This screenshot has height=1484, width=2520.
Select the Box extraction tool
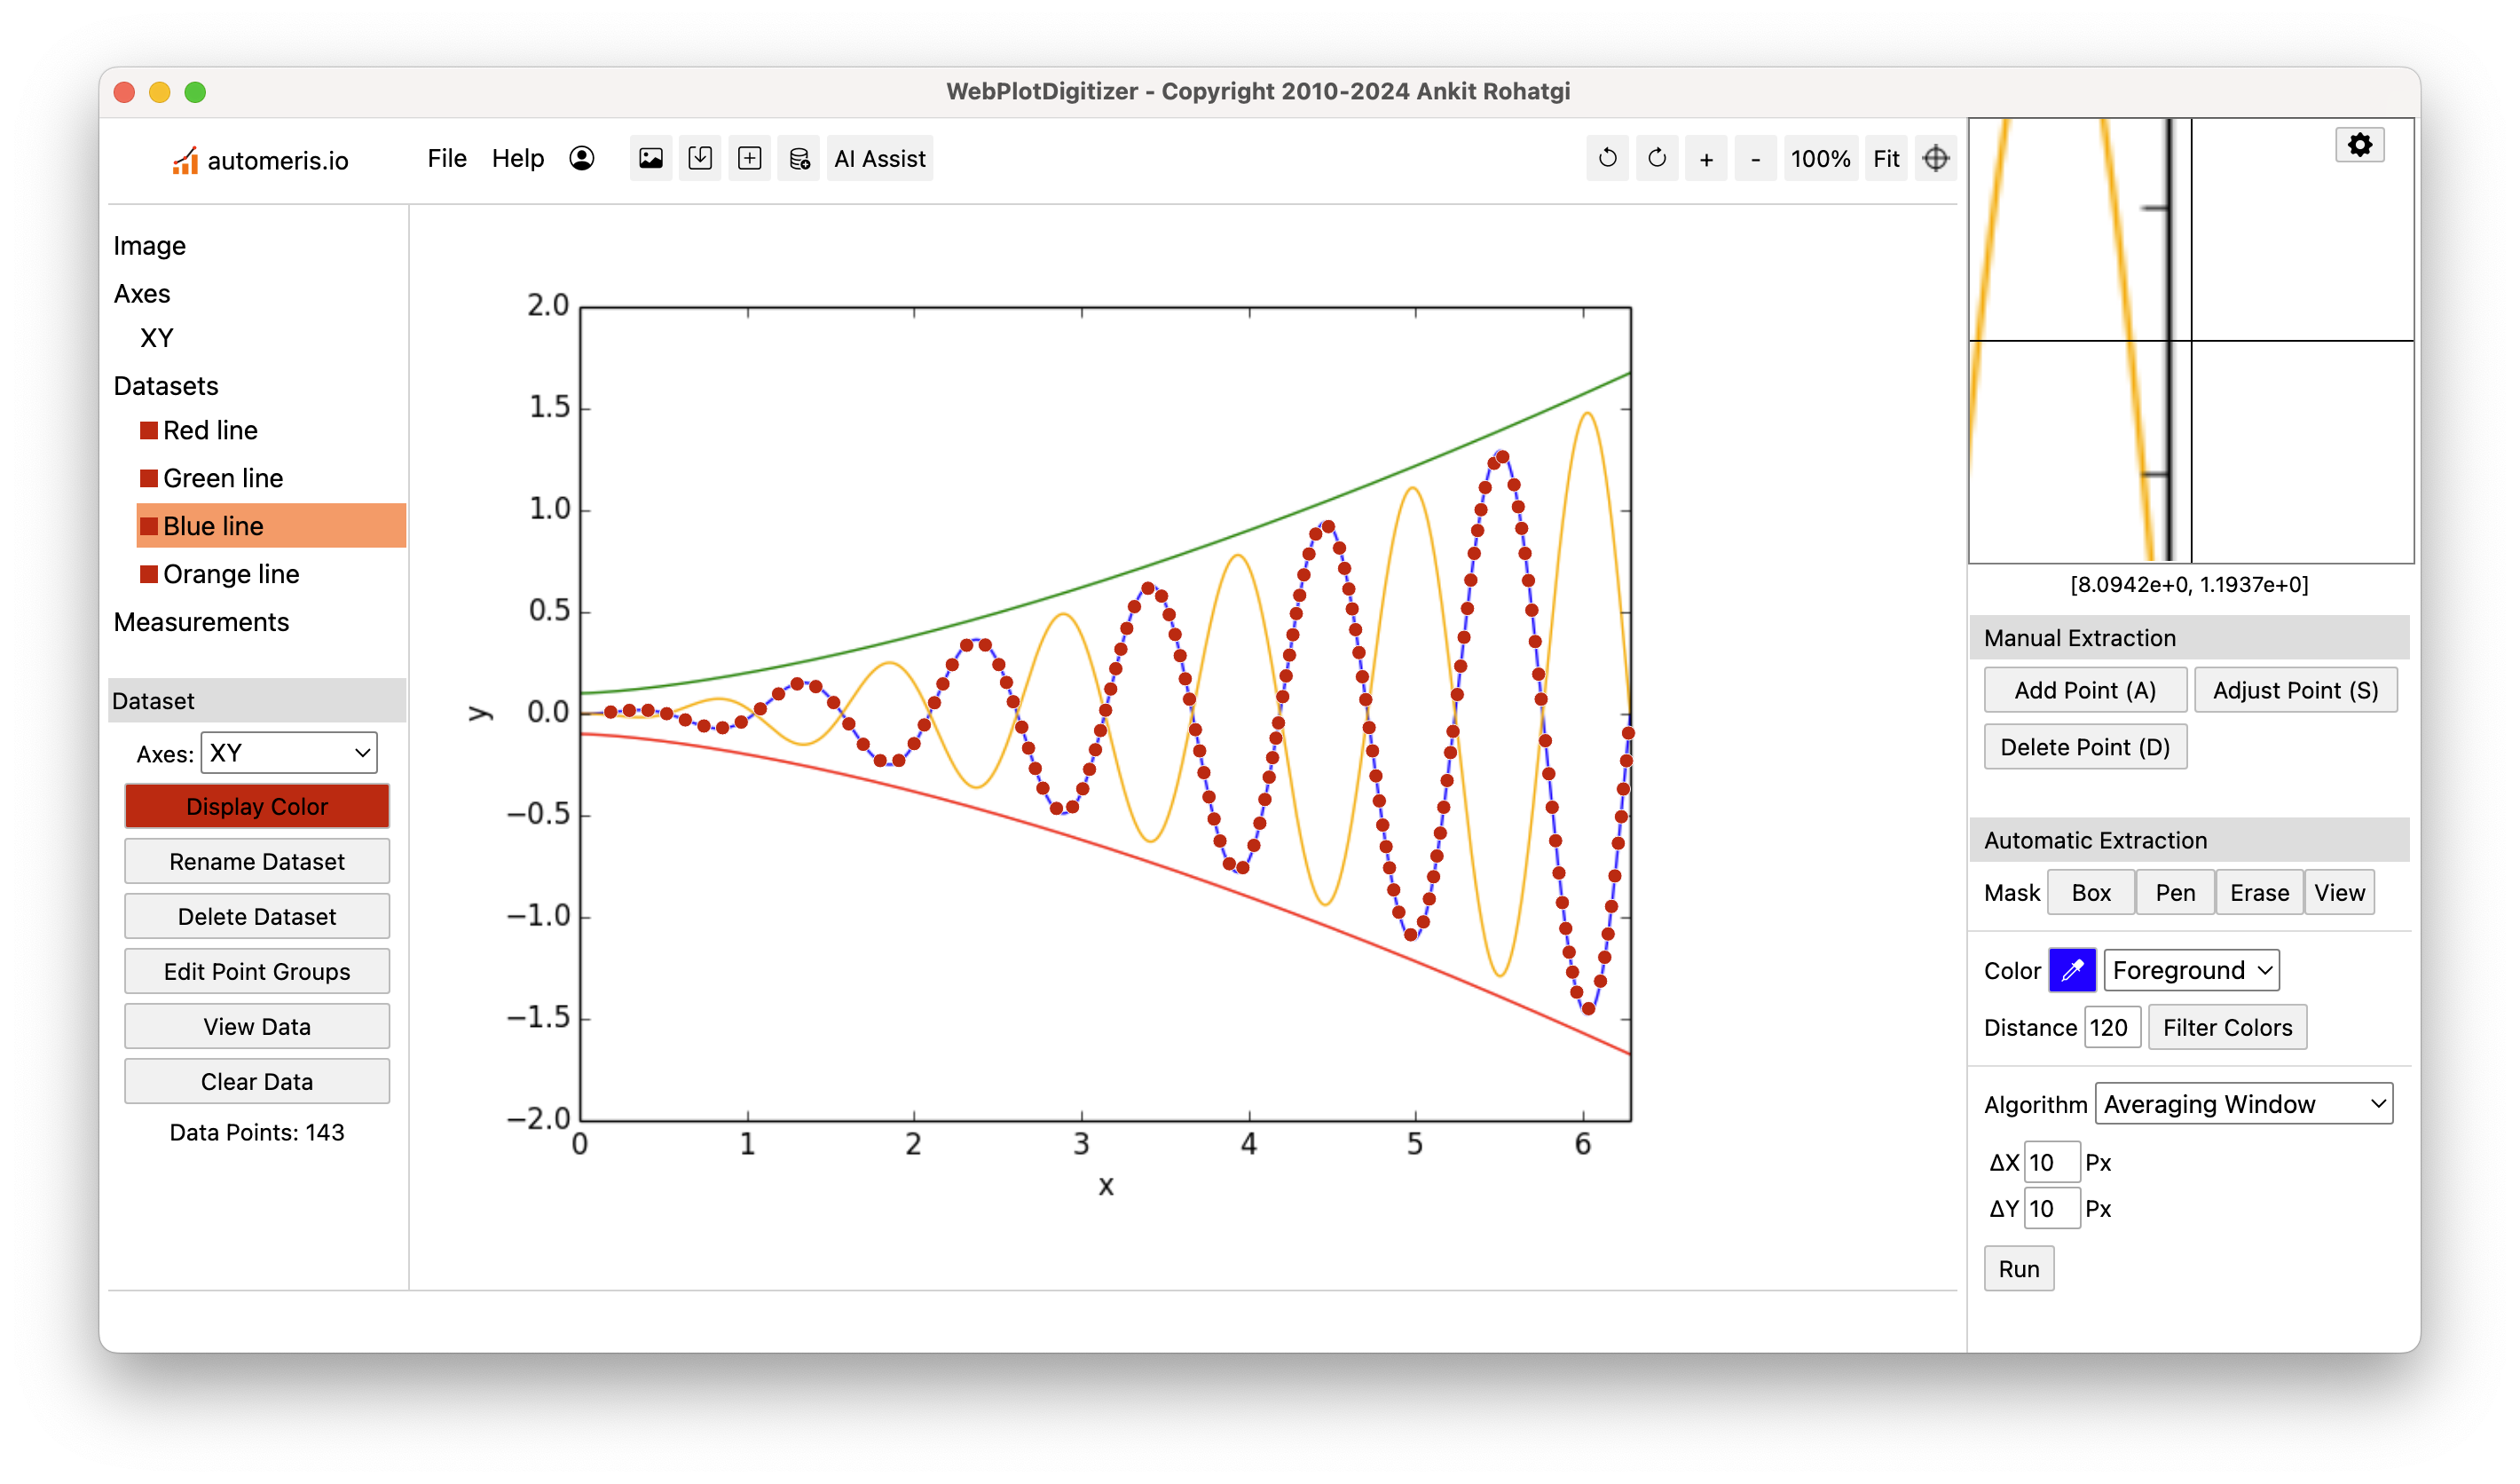point(2092,892)
